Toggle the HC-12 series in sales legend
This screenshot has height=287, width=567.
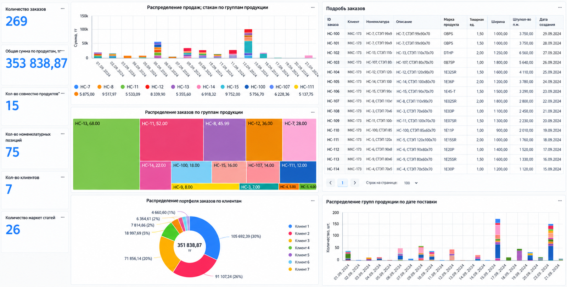coord(155,87)
